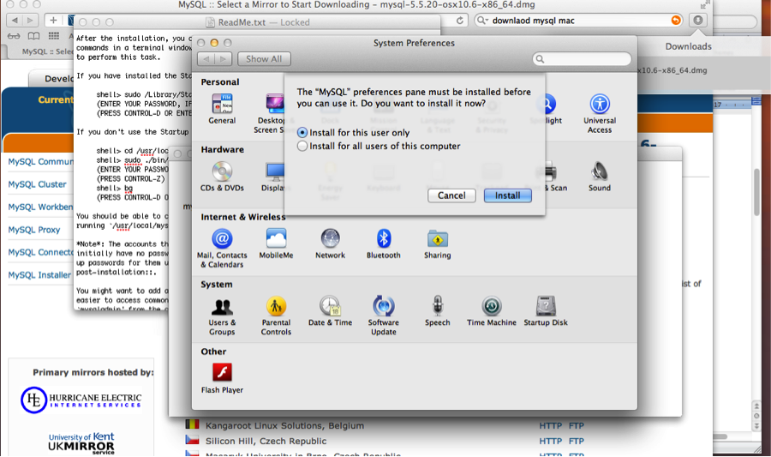Click Show All in System Preferences

pyautogui.click(x=263, y=59)
